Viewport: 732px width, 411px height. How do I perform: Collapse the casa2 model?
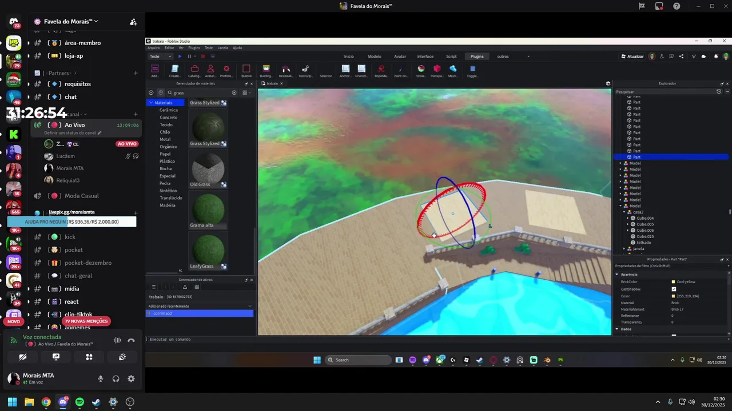(x=624, y=212)
